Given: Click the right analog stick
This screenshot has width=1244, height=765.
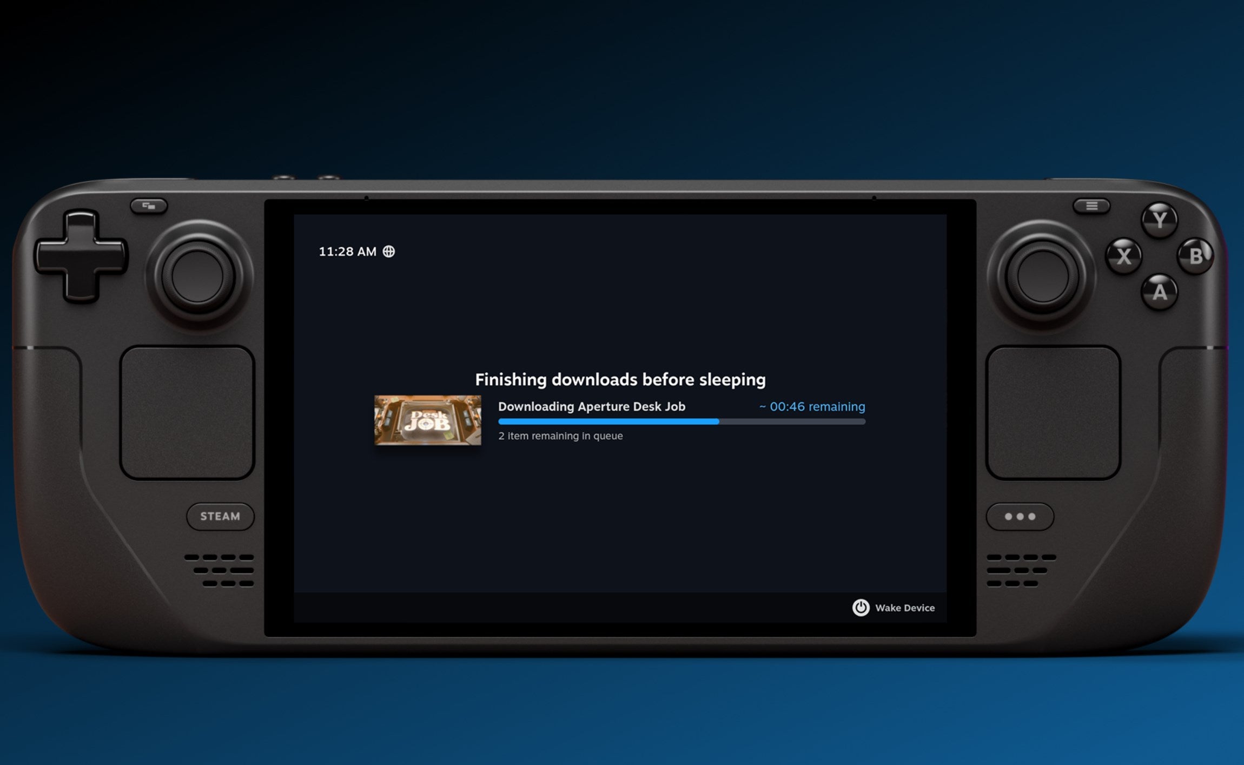Looking at the screenshot, I should [1042, 276].
